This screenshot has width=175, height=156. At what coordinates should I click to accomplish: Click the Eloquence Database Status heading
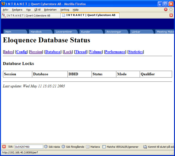click(x=47, y=40)
